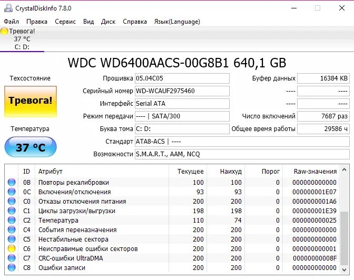Click yellow warning icon for row C6

12,248
